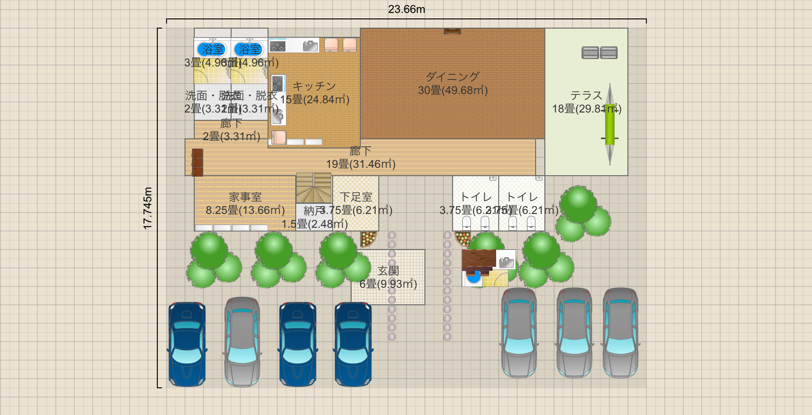Select the staircase next to 納戸
Screen dimensions: 812x415
pyautogui.click(x=313, y=188)
